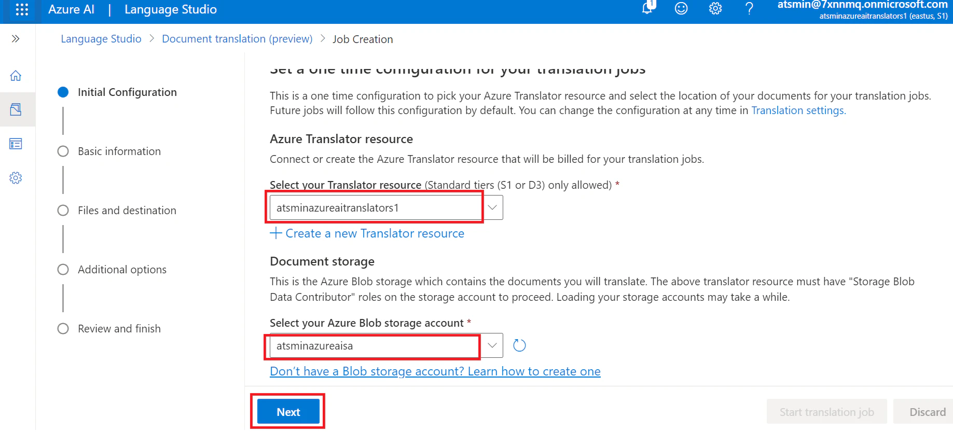The height and width of the screenshot is (432, 953).
Task: Open notifications bell icon
Action: [x=647, y=8]
